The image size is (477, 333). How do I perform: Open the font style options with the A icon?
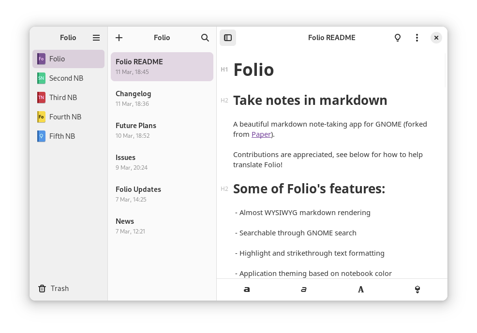point(361,290)
